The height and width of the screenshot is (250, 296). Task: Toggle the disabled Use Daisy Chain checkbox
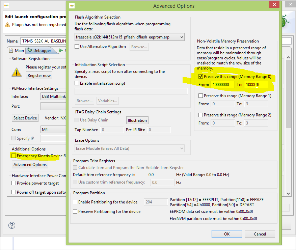click(x=77, y=120)
